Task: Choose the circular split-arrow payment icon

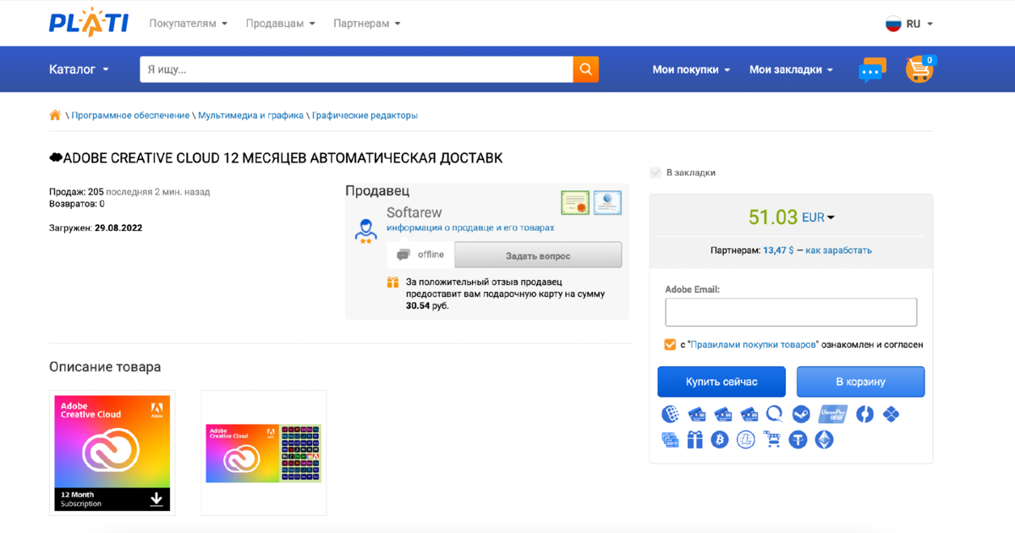Action: 864,414
